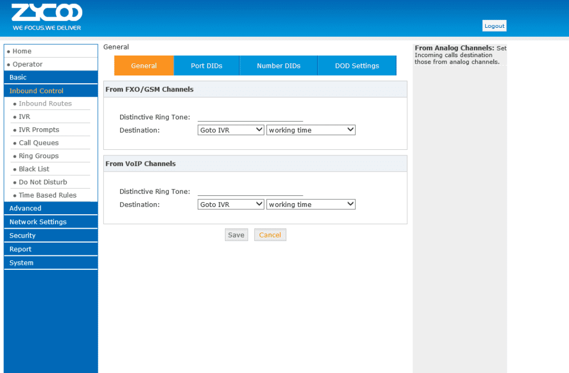The image size is (569, 373).
Task: Open the DOD Settings tab
Action: (x=357, y=65)
